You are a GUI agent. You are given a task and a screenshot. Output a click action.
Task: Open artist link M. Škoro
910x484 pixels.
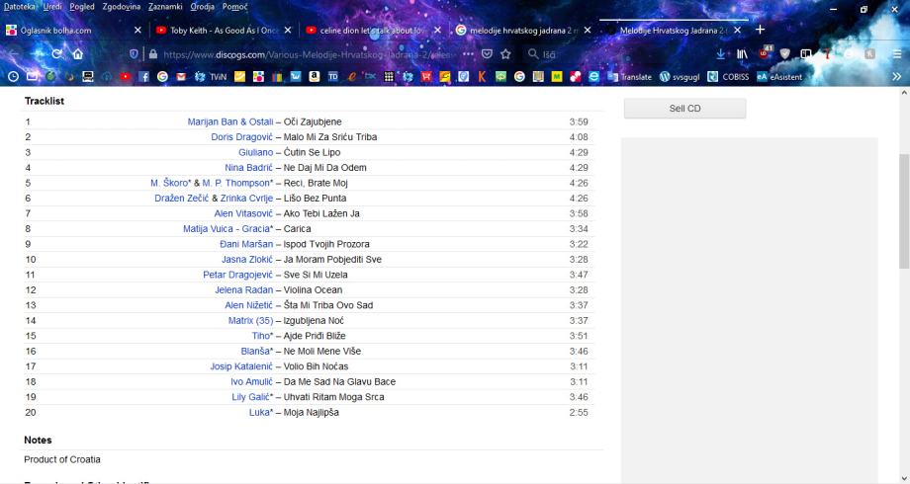coord(169,183)
